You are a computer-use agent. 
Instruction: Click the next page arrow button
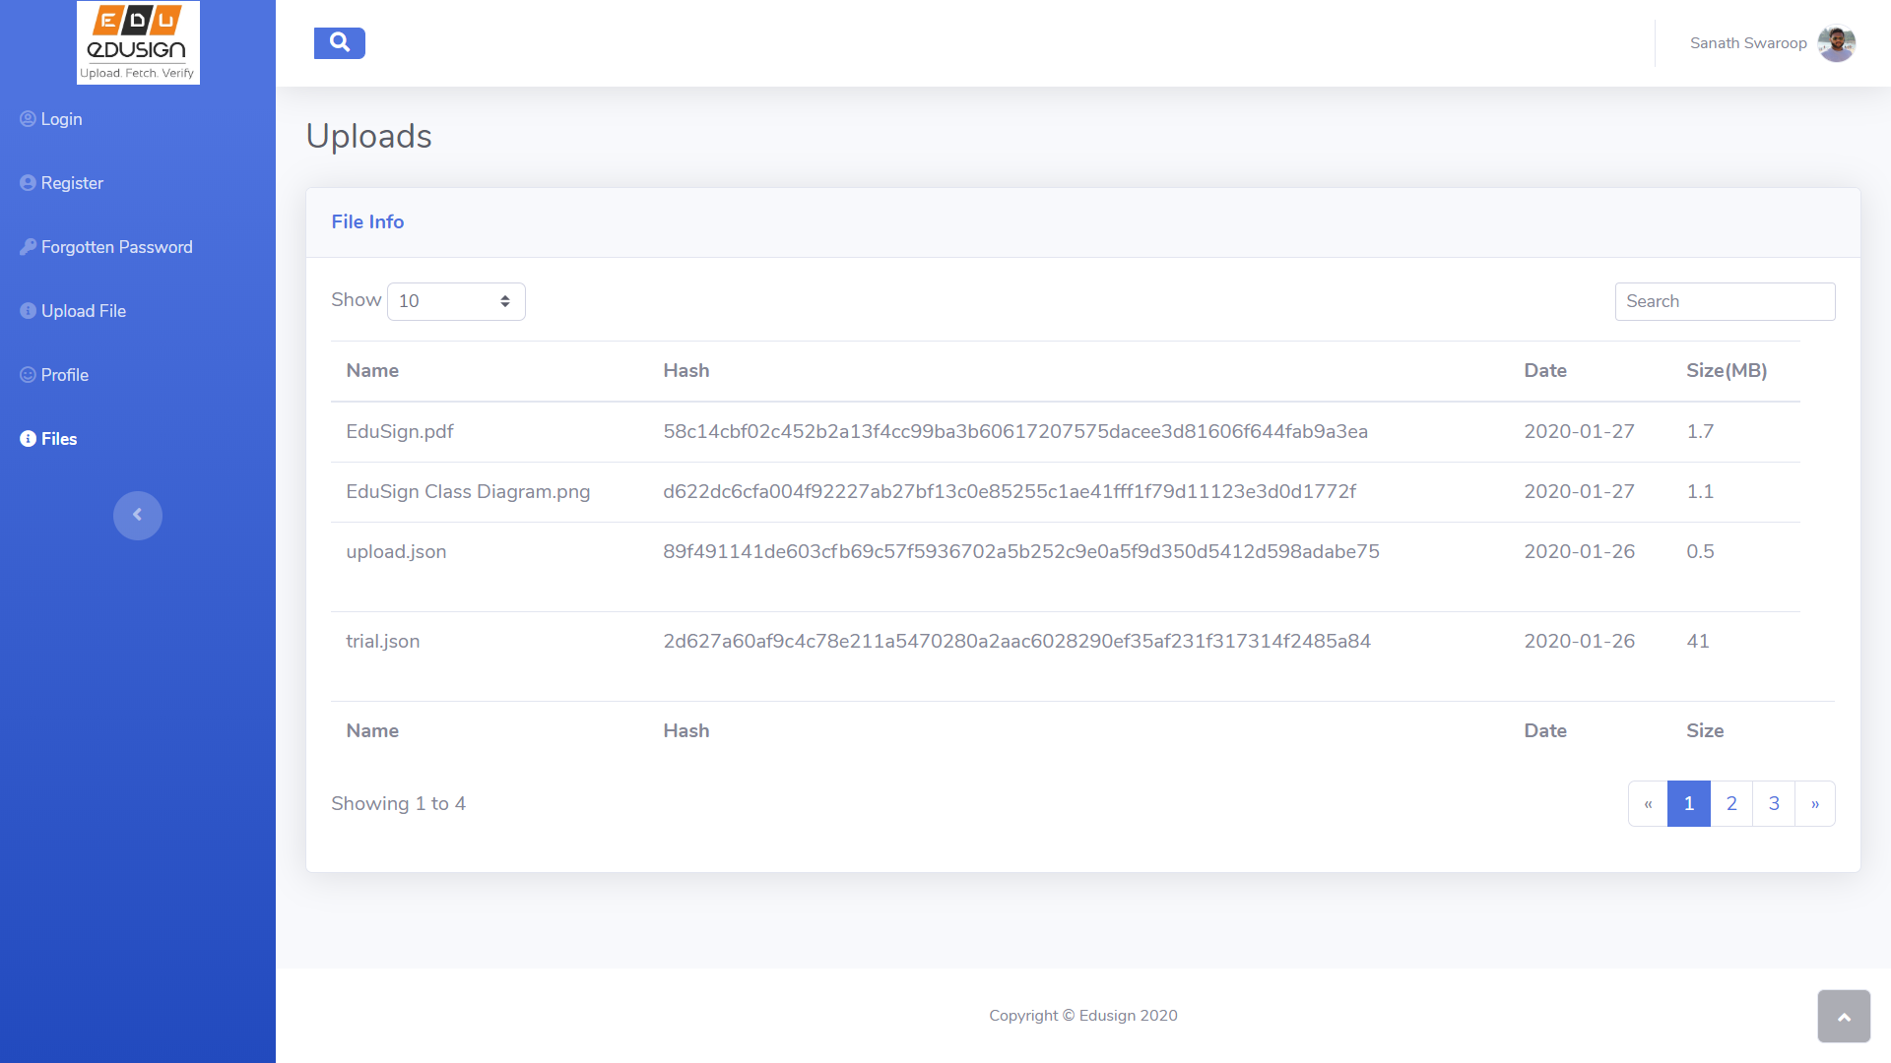(1815, 803)
